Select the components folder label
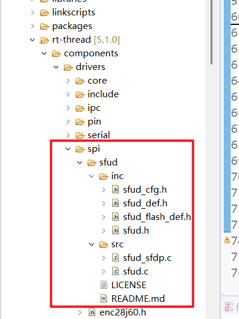 pos(91,54)
